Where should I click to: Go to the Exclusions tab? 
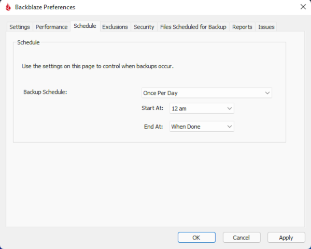click(x=115, y=27)
